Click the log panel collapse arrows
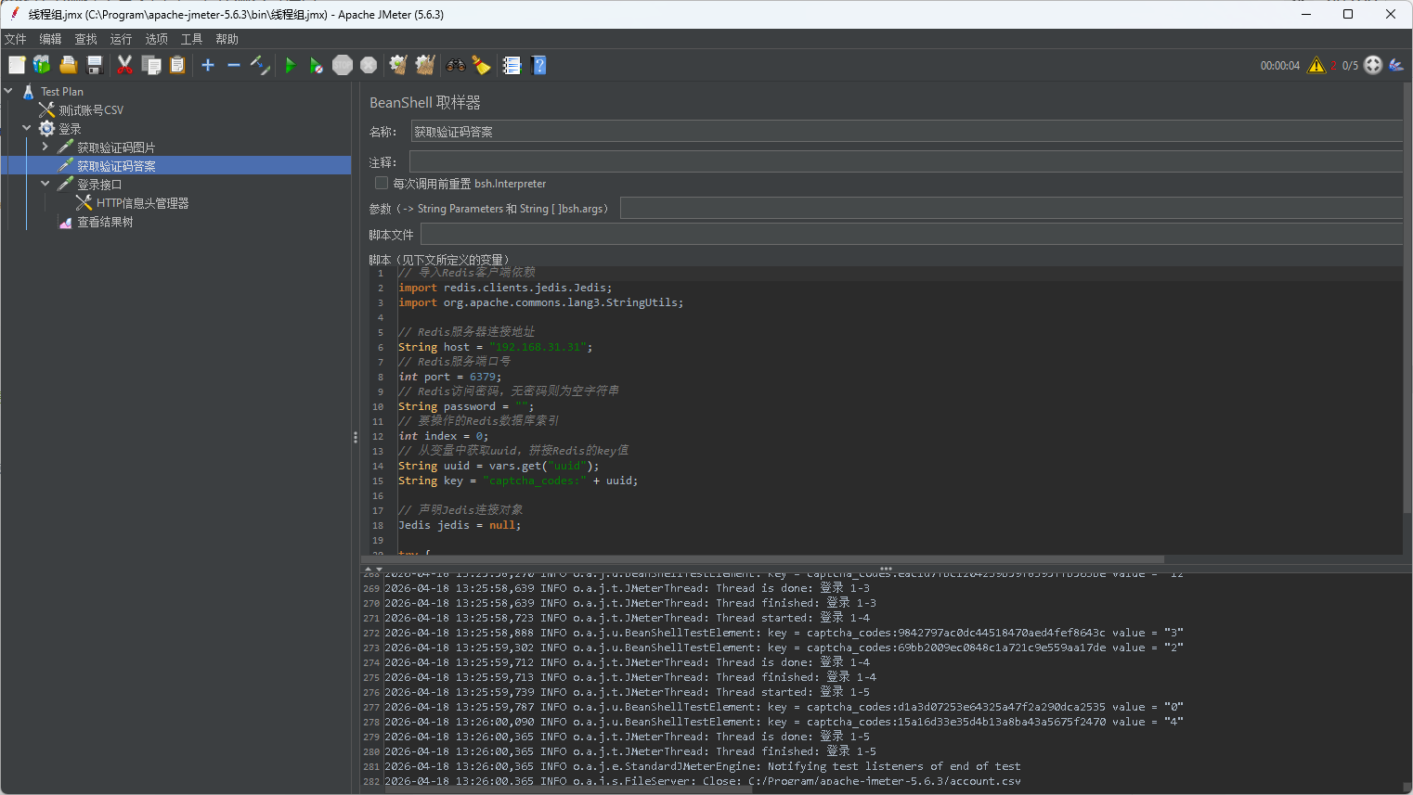This screenshot has width=1413, height=795. click(373, 569)
